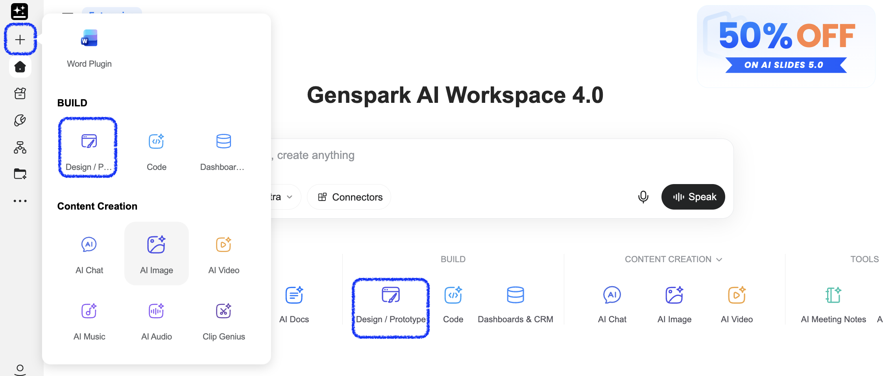The image size is (883, 376).
Task: Open the planet explore sidebar icon
Action: tap(20, 120)
